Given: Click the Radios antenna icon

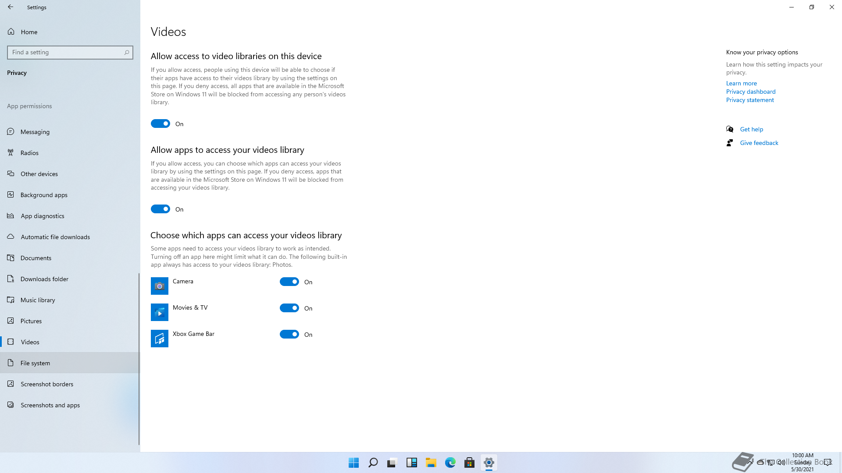Looking at the screenshot, I should pyautogui.click(x=11, y=152).
